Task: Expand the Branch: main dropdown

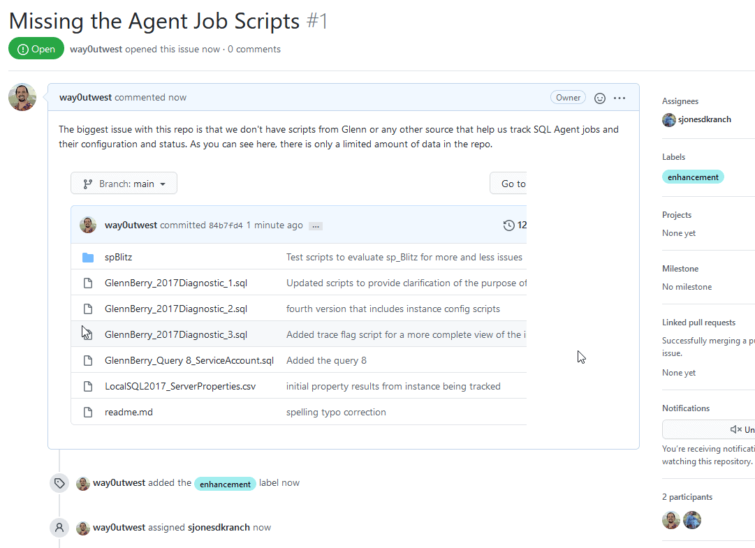Action: point(124,184)
